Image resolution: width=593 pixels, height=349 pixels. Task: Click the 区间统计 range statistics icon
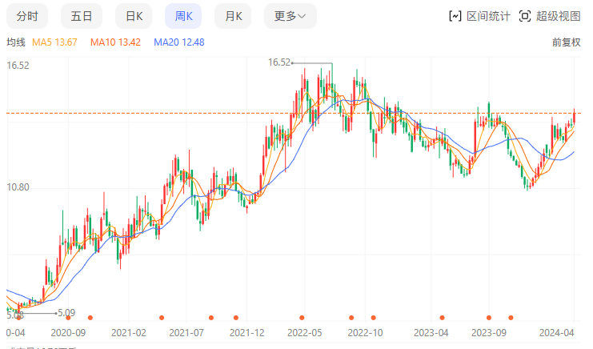455,16
